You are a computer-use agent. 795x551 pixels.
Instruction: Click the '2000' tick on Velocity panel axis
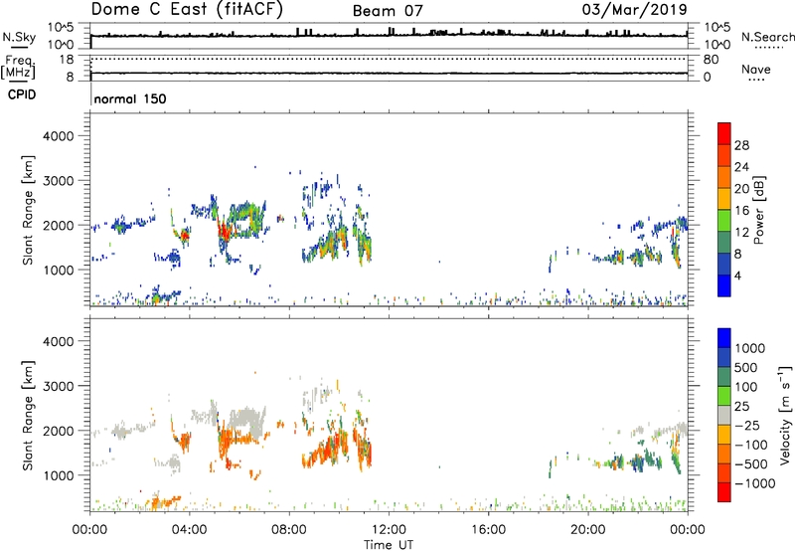coord(58,431)
